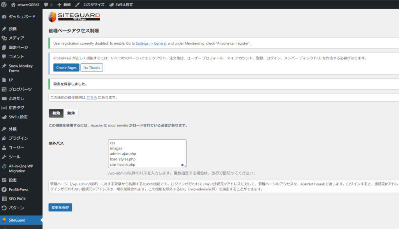Click the dashboard gauge icon in sidebar

[4, 17]
